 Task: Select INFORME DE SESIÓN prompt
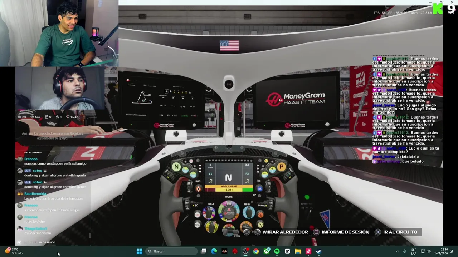(x=345, y=232)
